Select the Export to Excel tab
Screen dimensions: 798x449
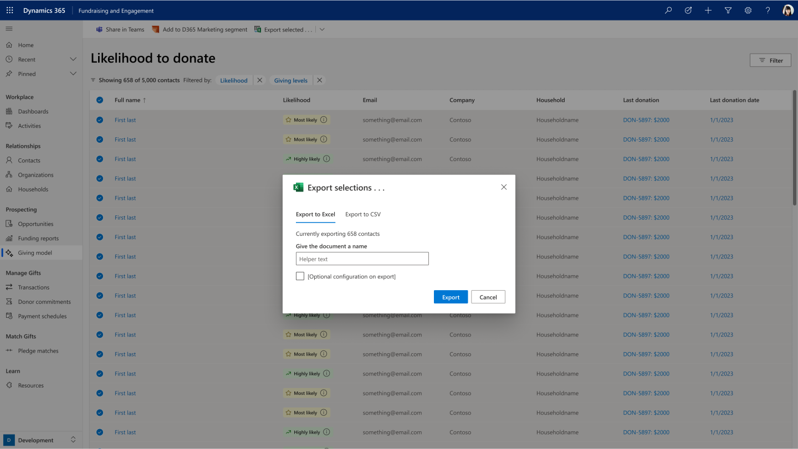click(315, 214)
